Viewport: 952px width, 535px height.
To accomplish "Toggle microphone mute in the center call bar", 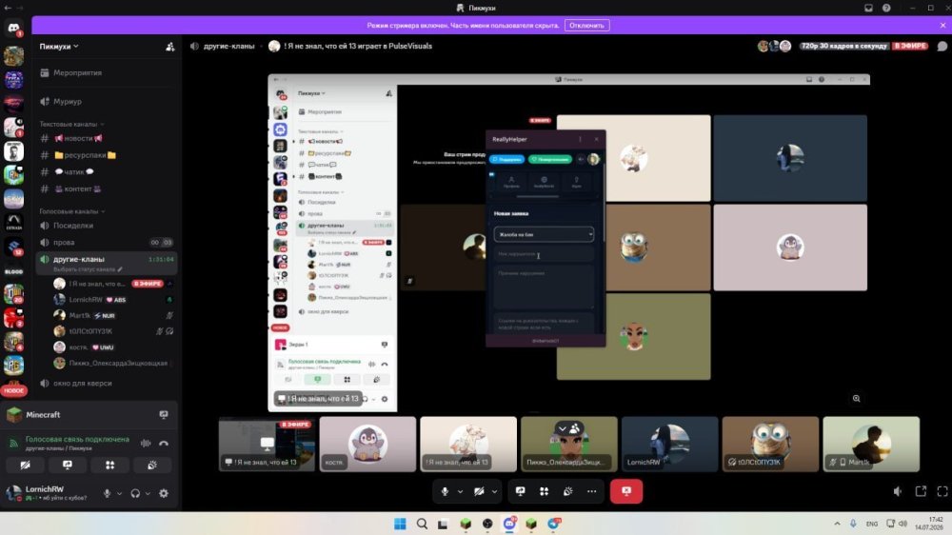I will [445, 491].
